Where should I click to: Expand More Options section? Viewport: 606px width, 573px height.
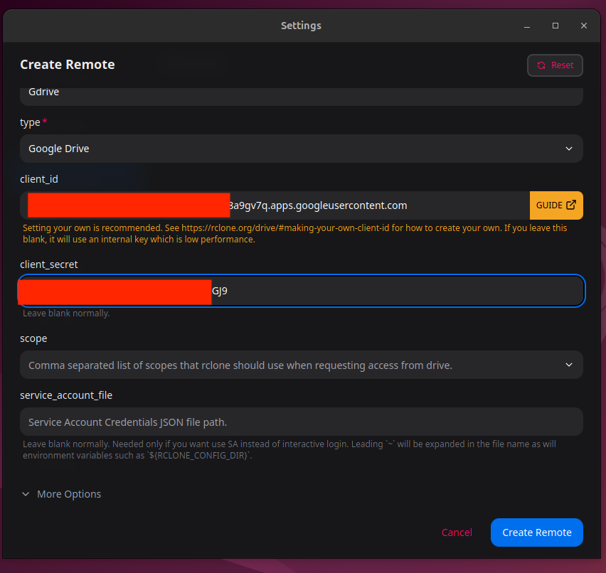point(61,494)
